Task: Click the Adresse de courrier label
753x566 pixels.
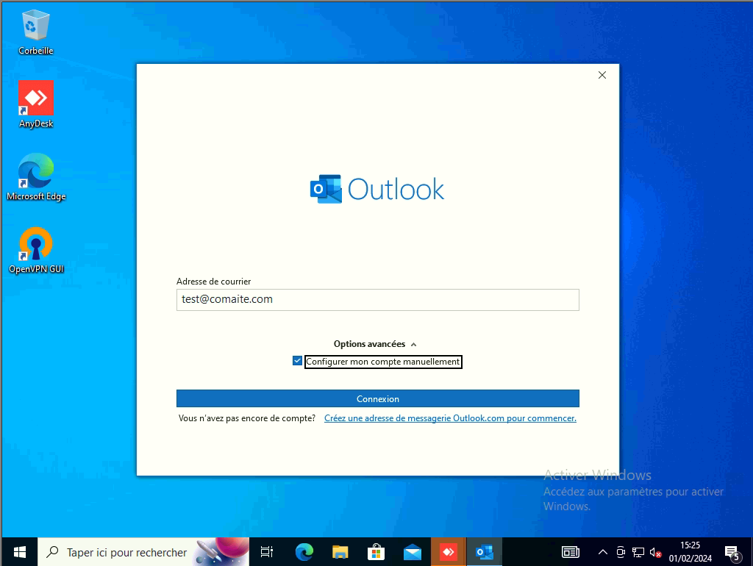Action: (213, 282)
